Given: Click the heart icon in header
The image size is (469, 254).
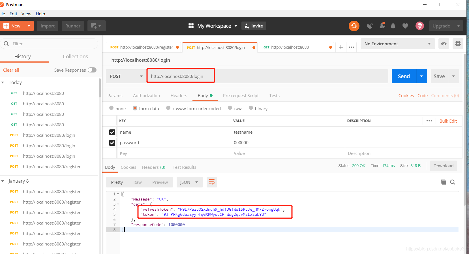Looking at the screenshot, I should (405, 26).
